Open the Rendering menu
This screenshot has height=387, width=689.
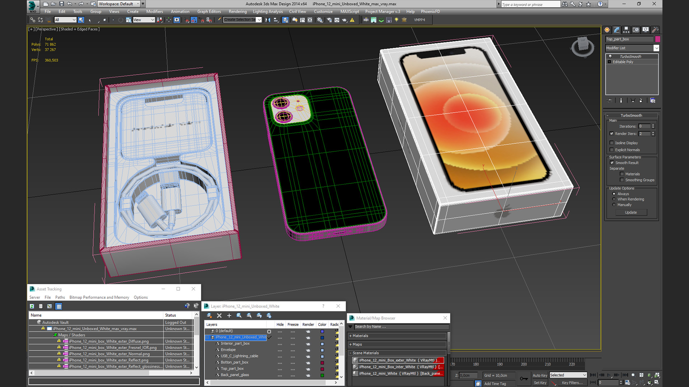point(238,11)
